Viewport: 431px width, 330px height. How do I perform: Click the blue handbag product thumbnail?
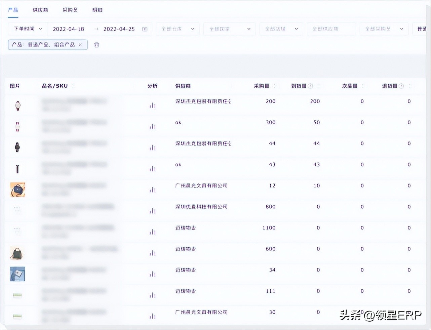point(17,190)
